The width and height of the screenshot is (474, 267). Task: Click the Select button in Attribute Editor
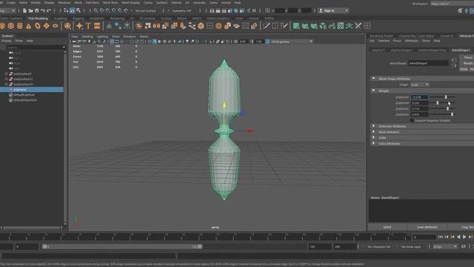[x=387, y=227]
